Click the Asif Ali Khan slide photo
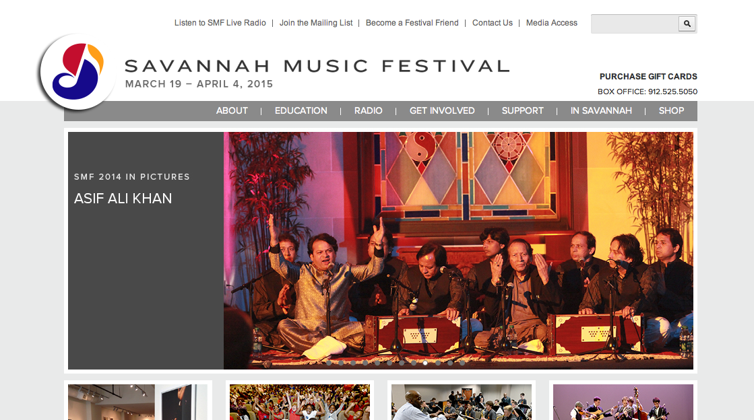 point(458,250)
